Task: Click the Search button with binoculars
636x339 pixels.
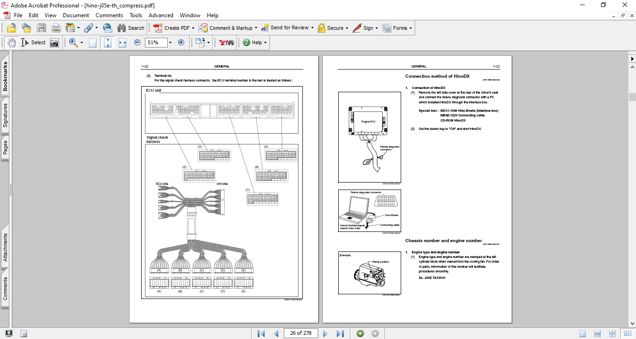Action: click(131, 28)
